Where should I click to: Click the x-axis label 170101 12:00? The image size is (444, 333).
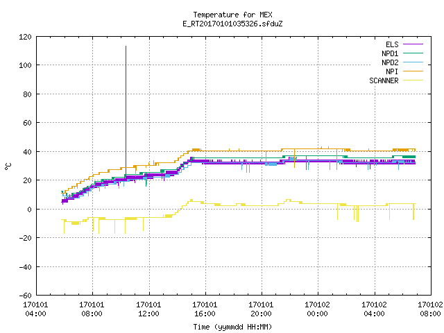pos(148,309)
